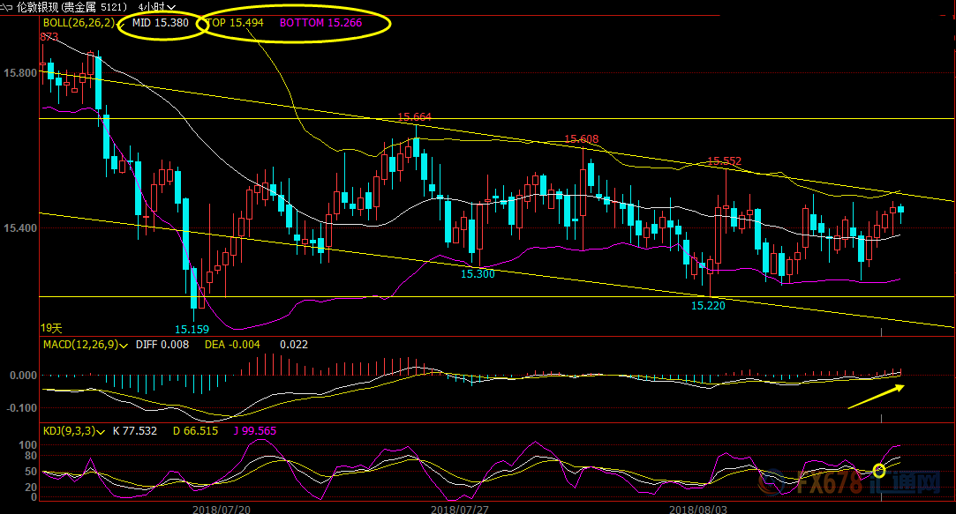This screenshot has height=514, width=956.
Task: Select the TOP 15.494 Bollinger value
Action: [236, 23]
